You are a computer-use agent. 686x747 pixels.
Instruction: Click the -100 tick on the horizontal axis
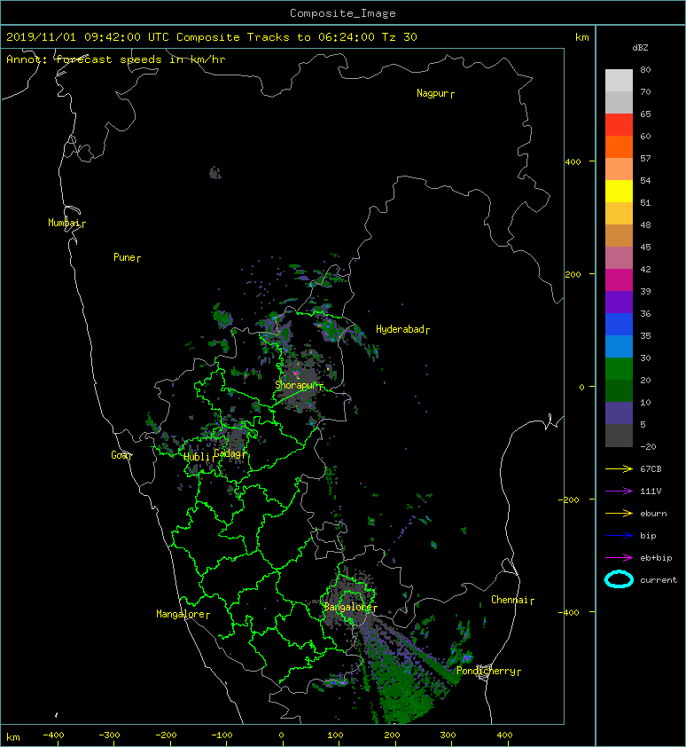pos(222,735)
